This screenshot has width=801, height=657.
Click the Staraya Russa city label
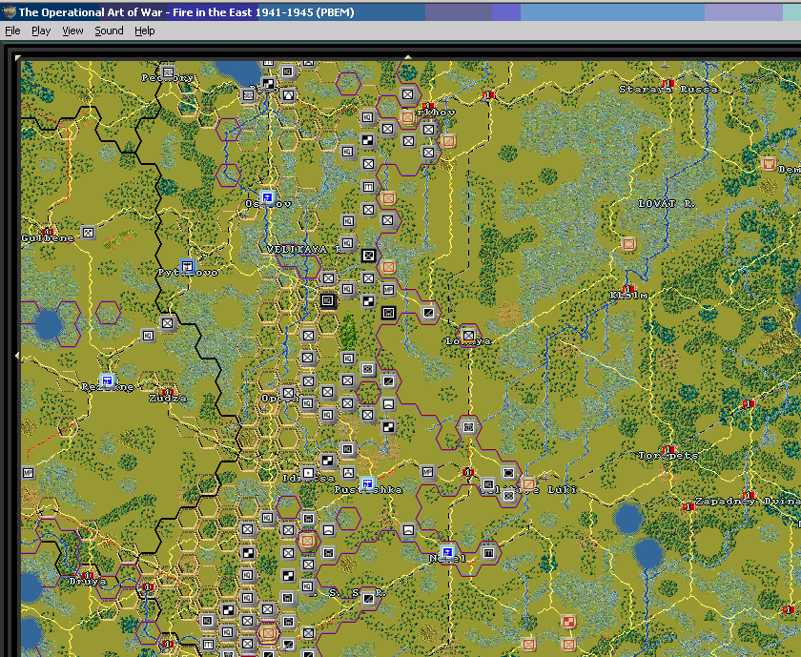(x=668, y=89)
